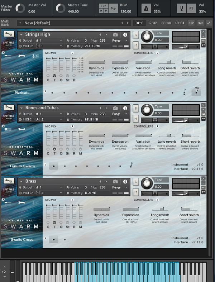Click the A3 reference pitch button

point(191,8)
